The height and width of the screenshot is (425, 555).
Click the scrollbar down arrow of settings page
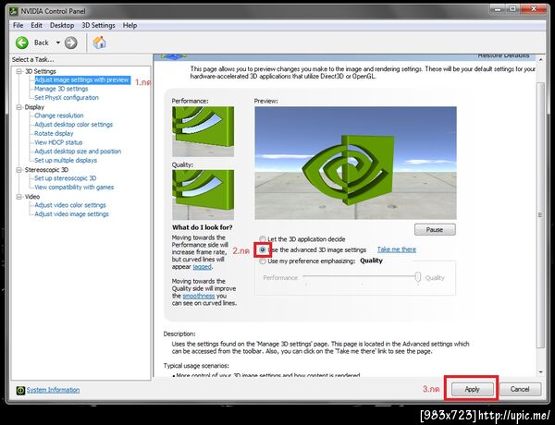(540, 372)
